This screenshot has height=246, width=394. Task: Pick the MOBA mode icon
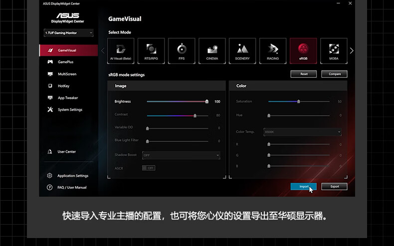point(334,51)
